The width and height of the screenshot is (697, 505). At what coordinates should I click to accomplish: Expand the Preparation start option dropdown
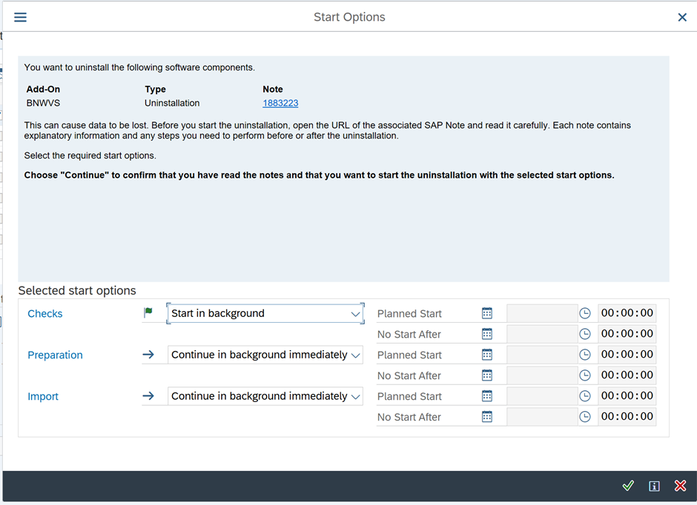pos(355,355)
